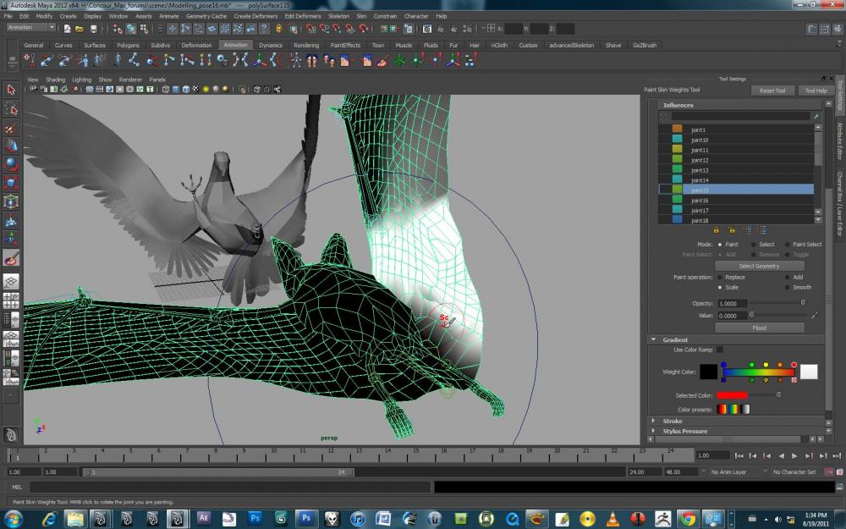
Task: Open the Animation menu set dropdown
Action: [32, 28]
